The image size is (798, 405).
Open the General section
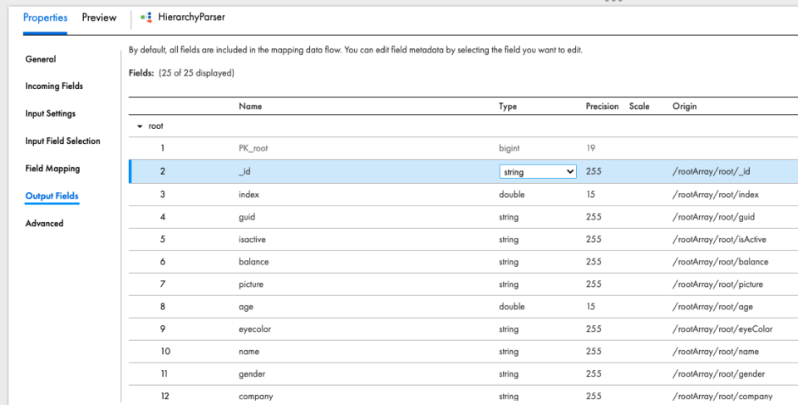41,59
